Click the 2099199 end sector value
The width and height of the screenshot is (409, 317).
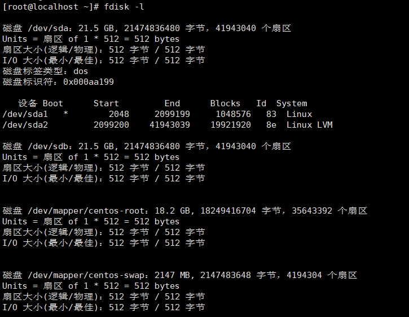tap(172, 114)
